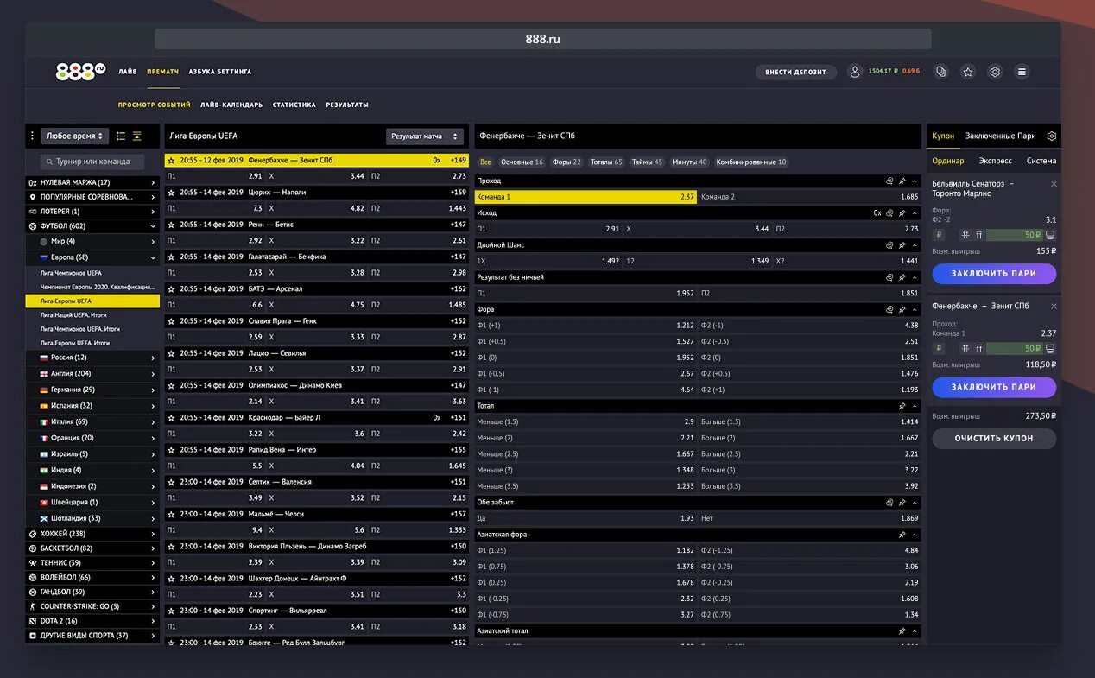Screen dimensions: 1095x678
Task: Open the АЗБУКА БЕТТИНГА menu
Action: coord(220,72)
